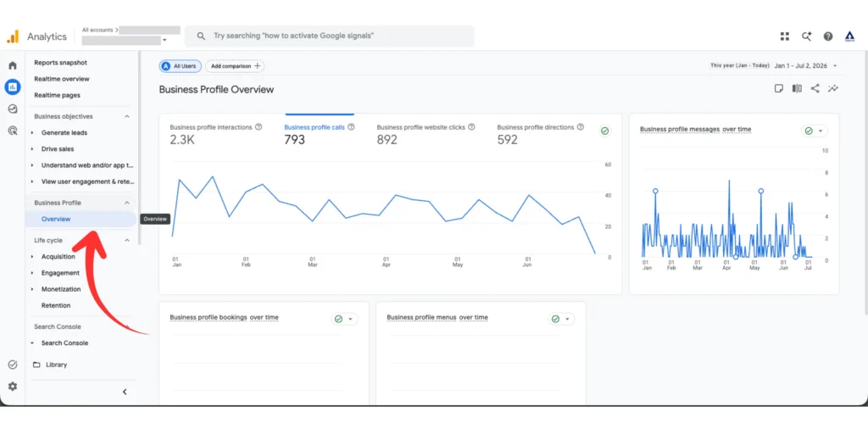Screen dimensions: 868x429
Task: Click the green check icon on main chart card
Action: (605, 131)
